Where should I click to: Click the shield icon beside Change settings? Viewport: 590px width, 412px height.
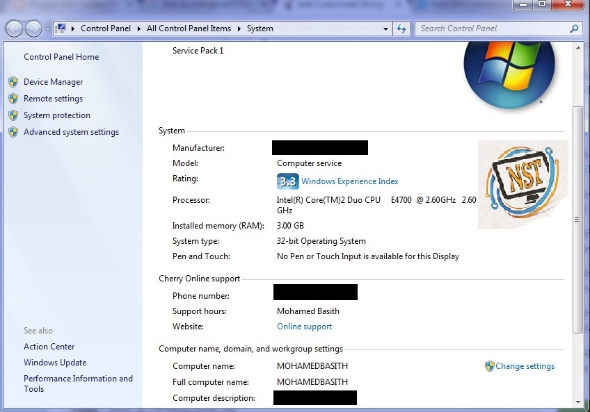491,365
